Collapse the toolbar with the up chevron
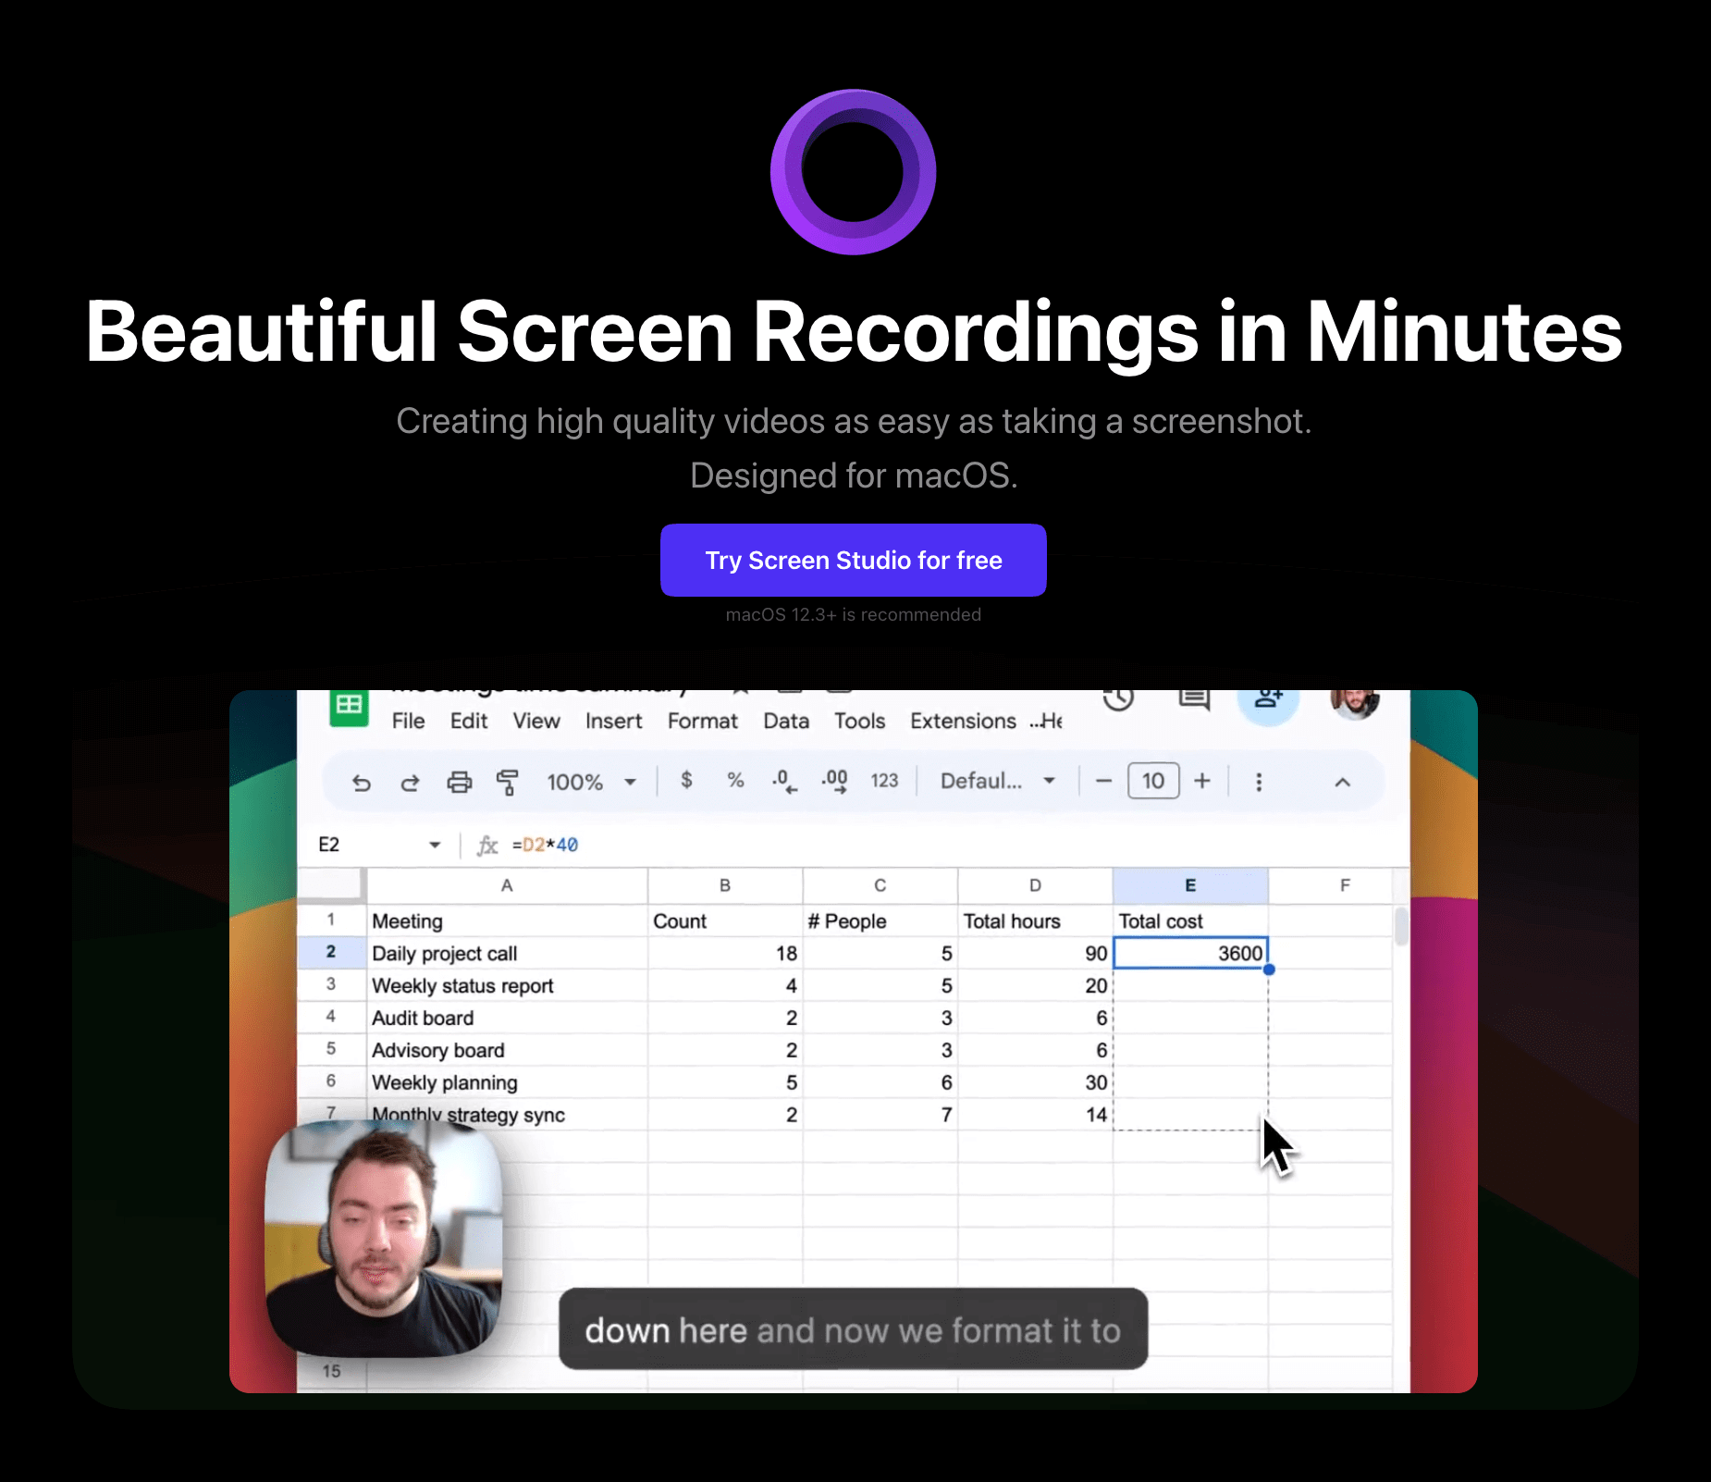 point(1342,783)
